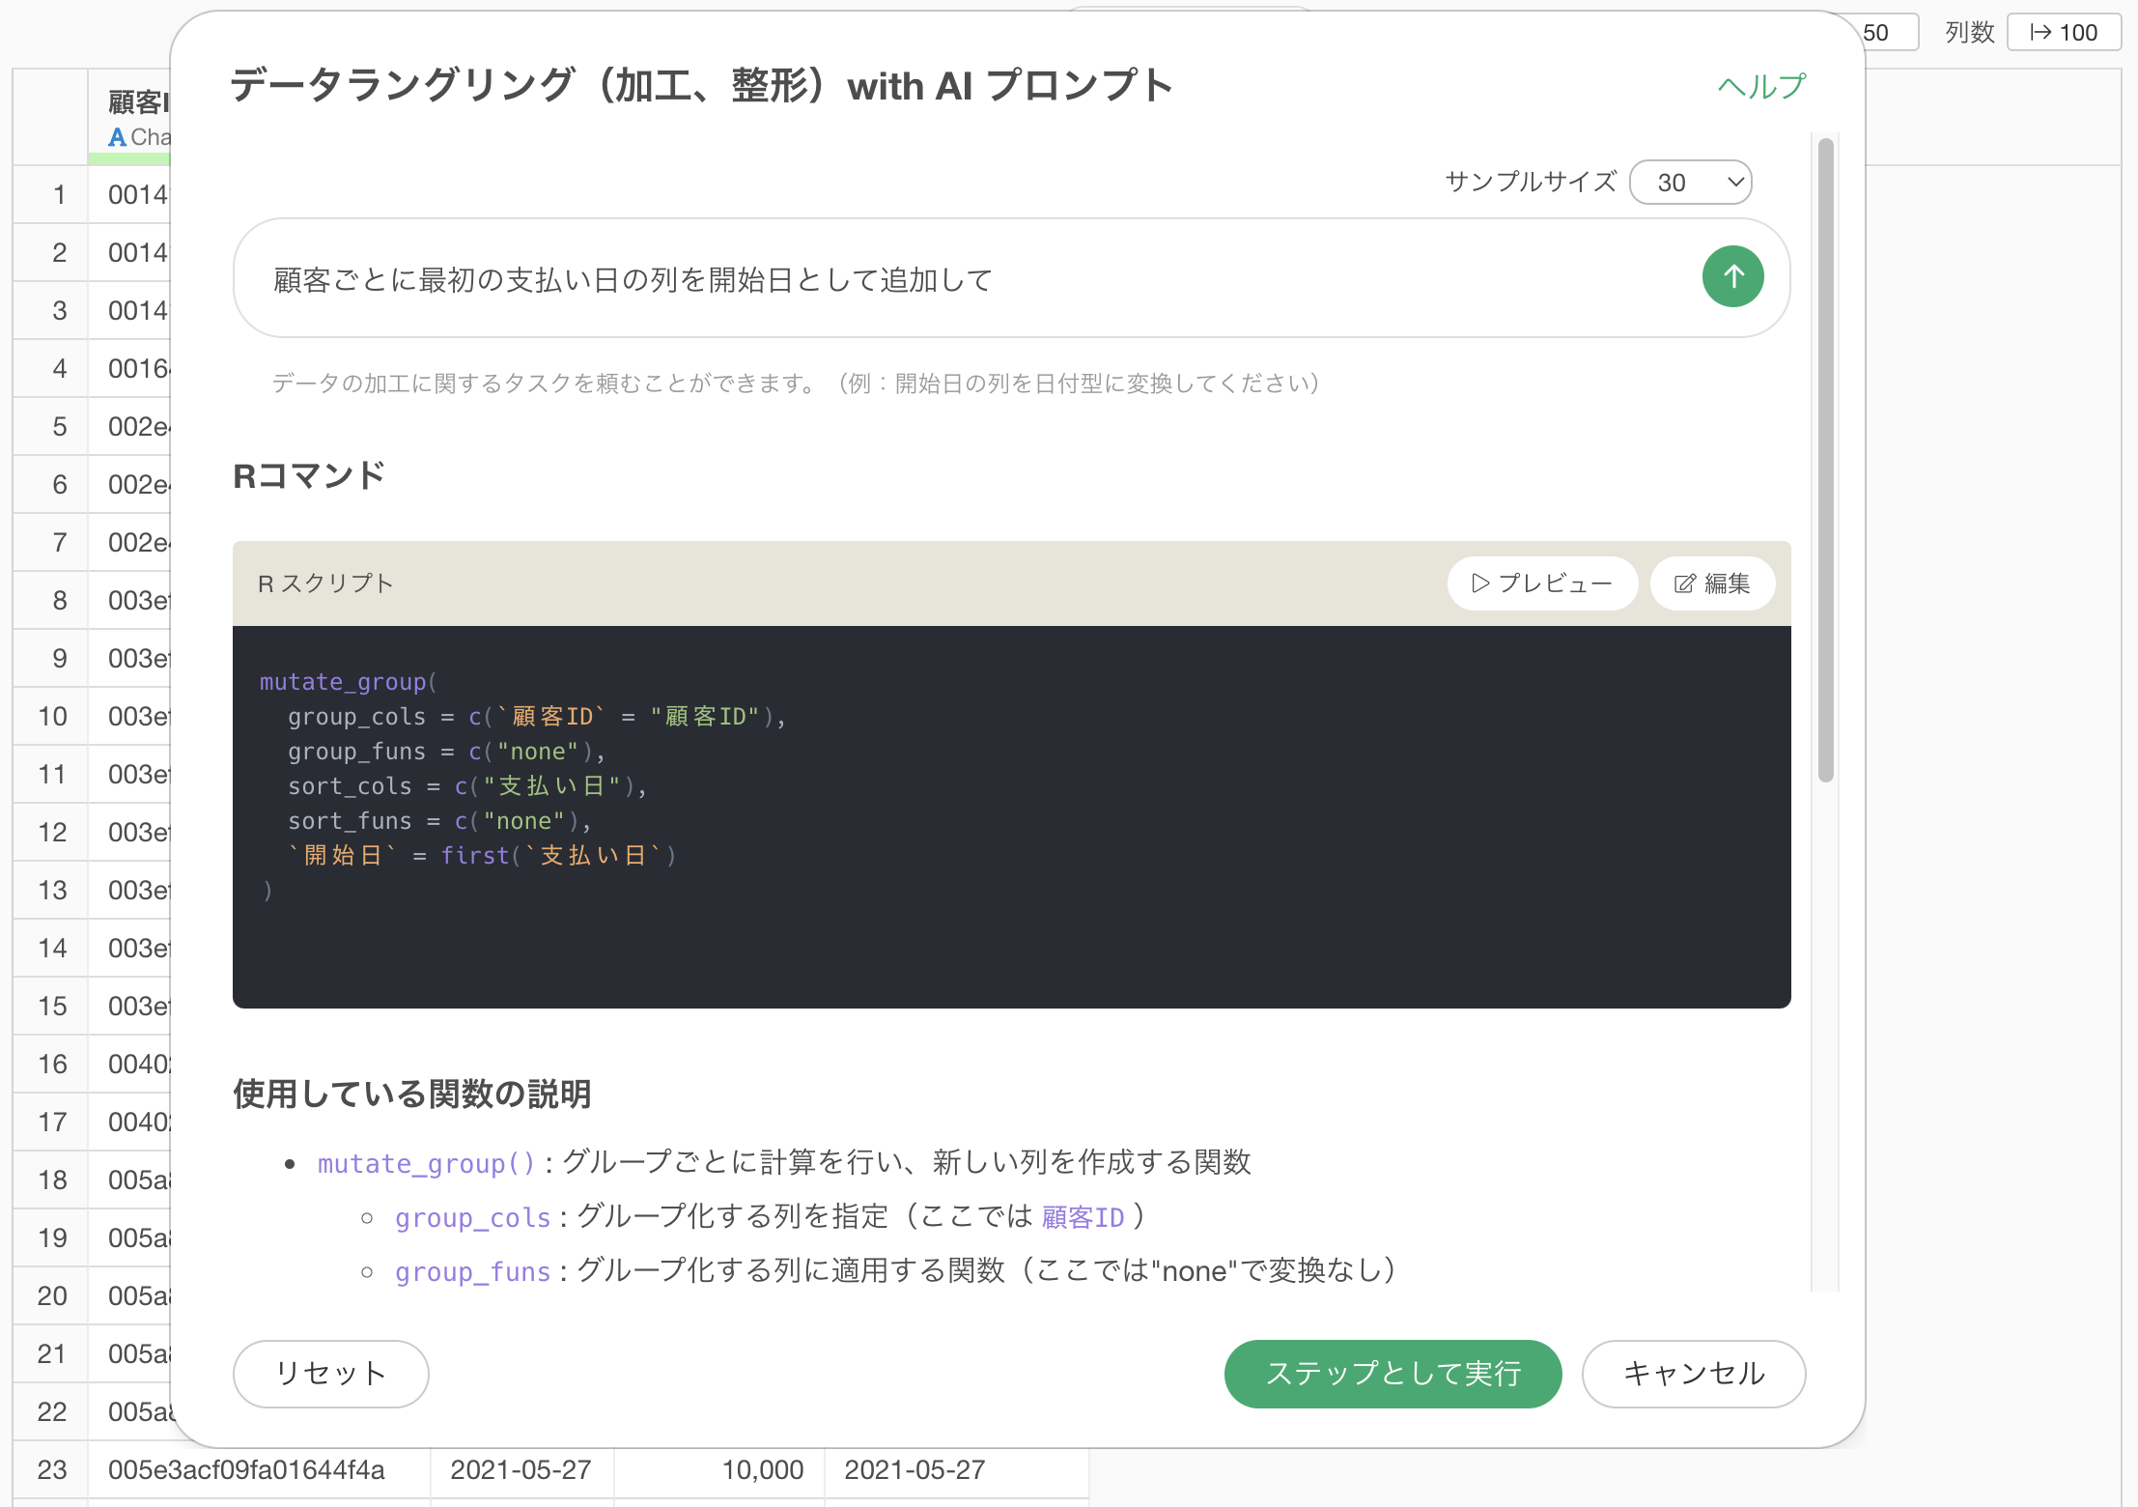Click the sort_funs line in R script
The width and height of the screenshot is (2138, 1507).
click(439, 821)
